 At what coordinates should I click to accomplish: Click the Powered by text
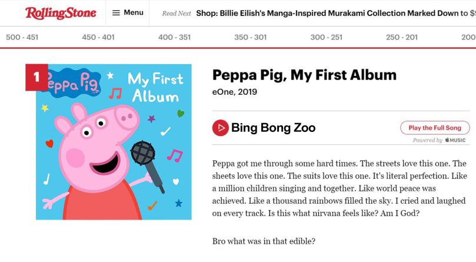click(427, 140)
